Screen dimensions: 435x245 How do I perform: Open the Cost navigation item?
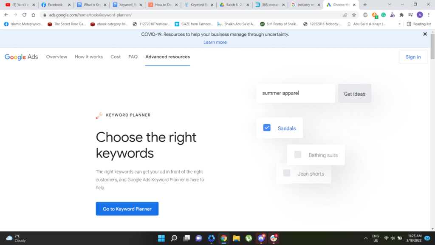click(115, 57)
